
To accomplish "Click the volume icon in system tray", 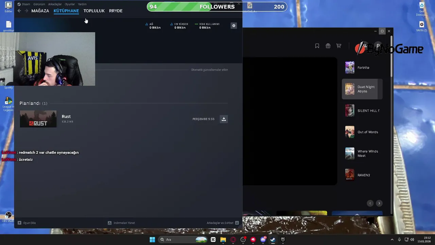I will pos(412,240).
